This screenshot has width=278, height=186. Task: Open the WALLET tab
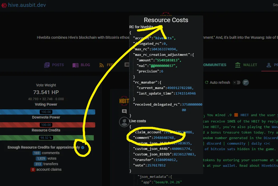[x=246, y=65]
